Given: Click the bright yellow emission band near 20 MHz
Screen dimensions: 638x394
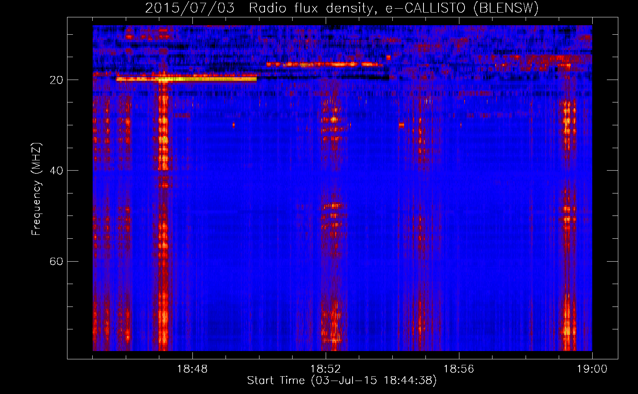Looking at the screenshot, I should pyautogui.click(x=186, y=79).
